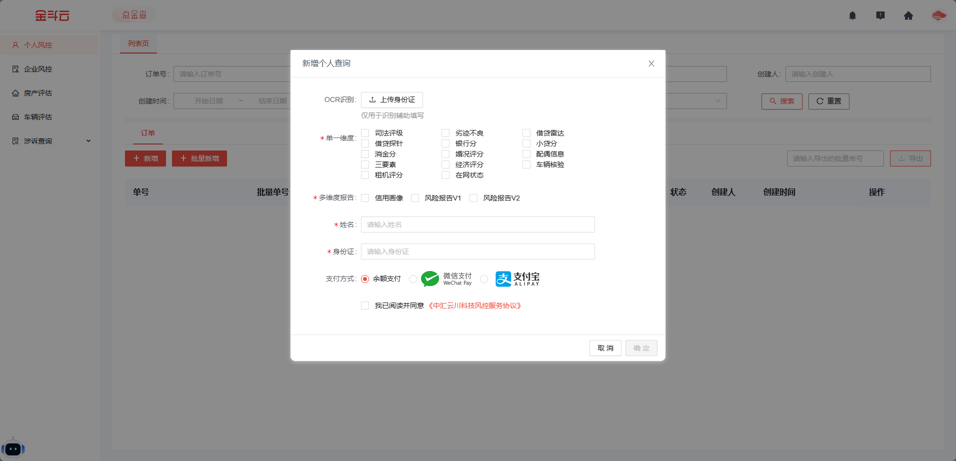The width and height of the screenshot is (956, 461).
Task: Check the 信用画像 report checkbox
Action: coord(365,198)
